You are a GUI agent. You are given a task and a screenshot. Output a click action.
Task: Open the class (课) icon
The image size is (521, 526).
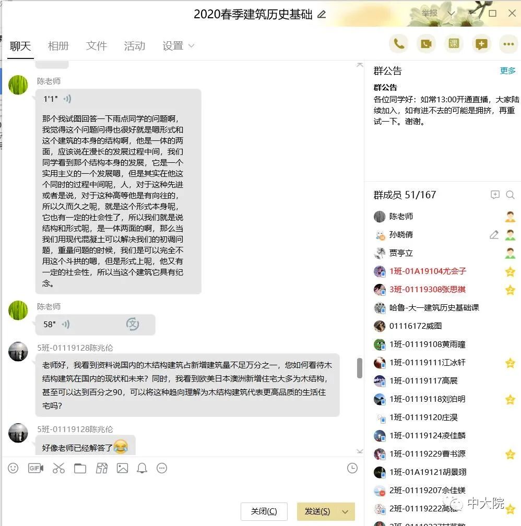pos(454,44)
